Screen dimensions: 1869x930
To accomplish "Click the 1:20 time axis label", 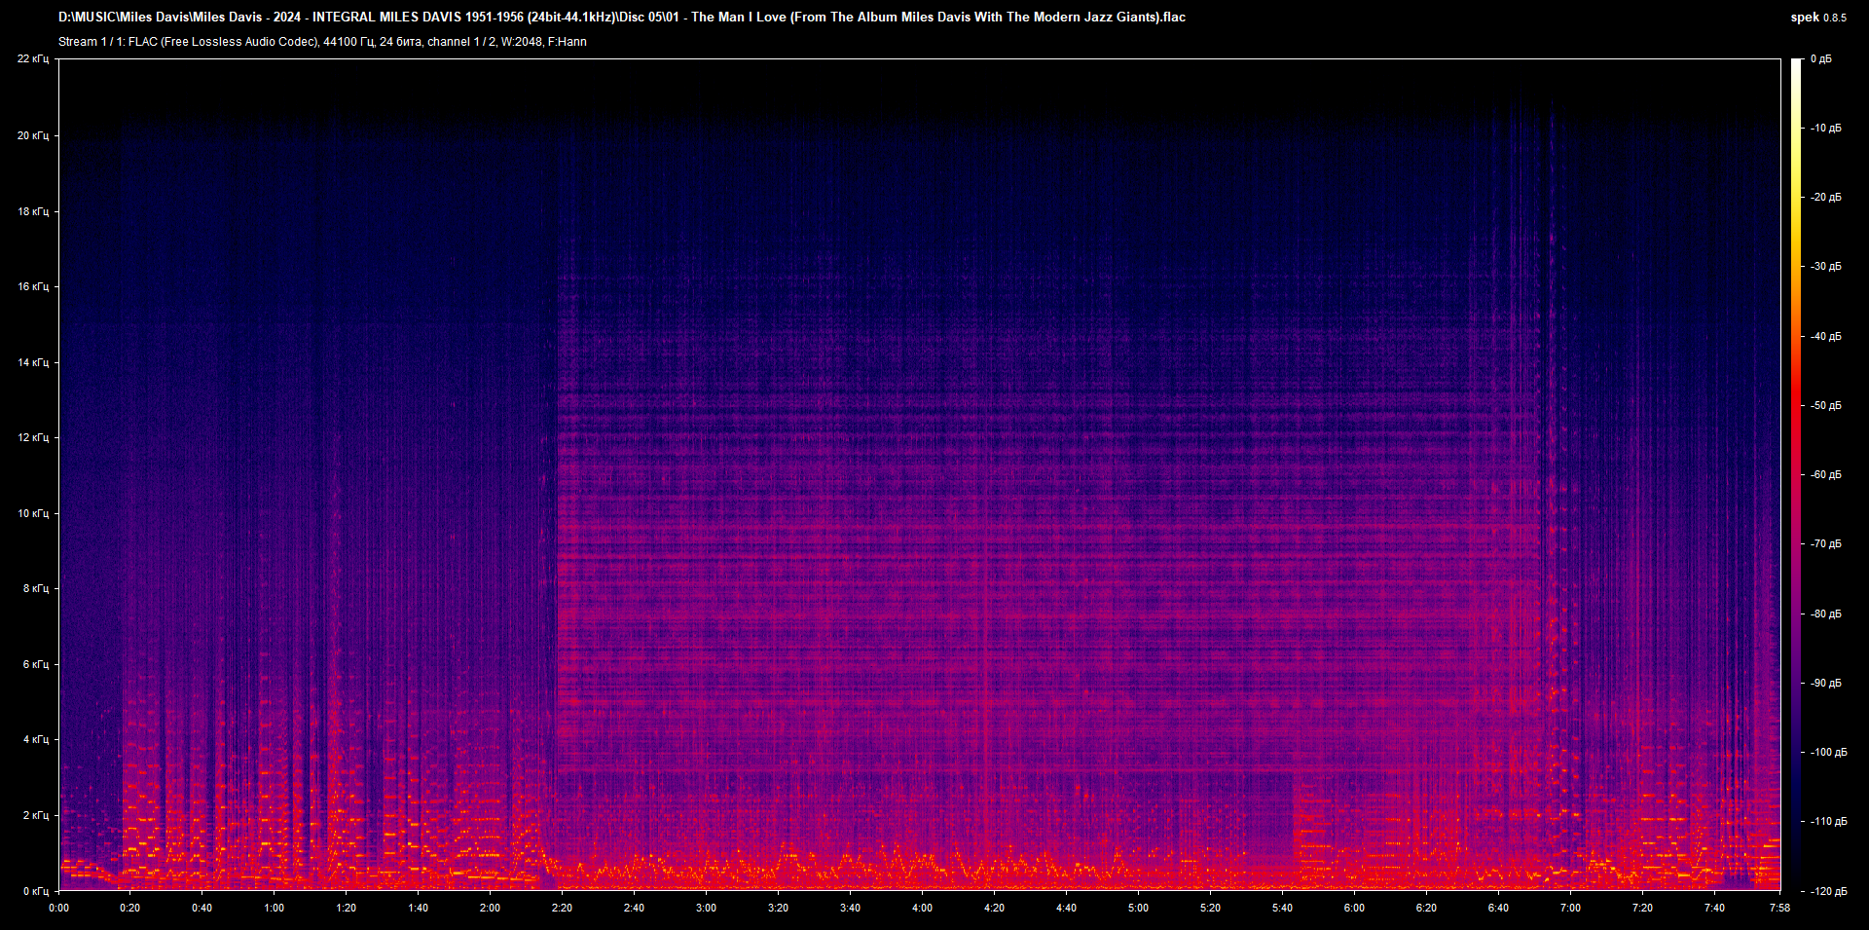I will point(347,908).
